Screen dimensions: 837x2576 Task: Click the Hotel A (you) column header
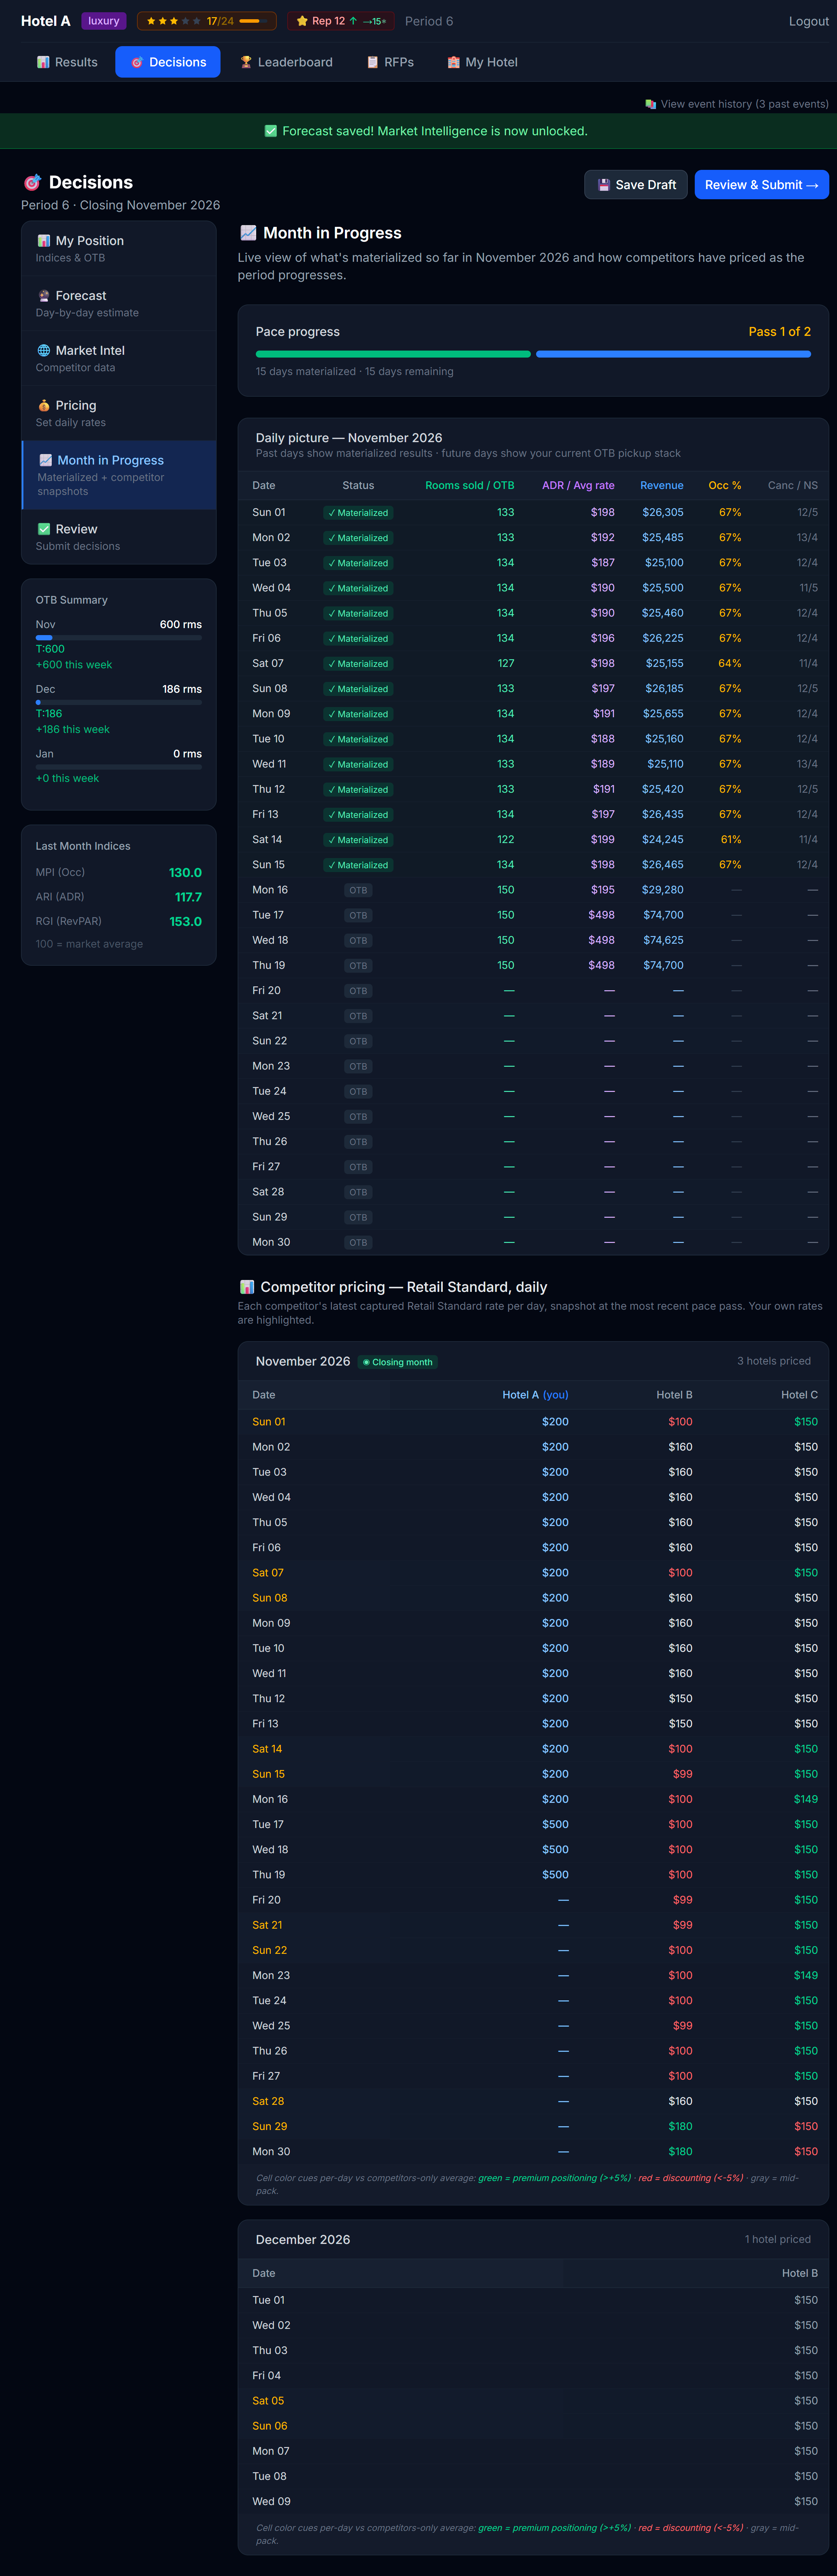pos(535,1395)
